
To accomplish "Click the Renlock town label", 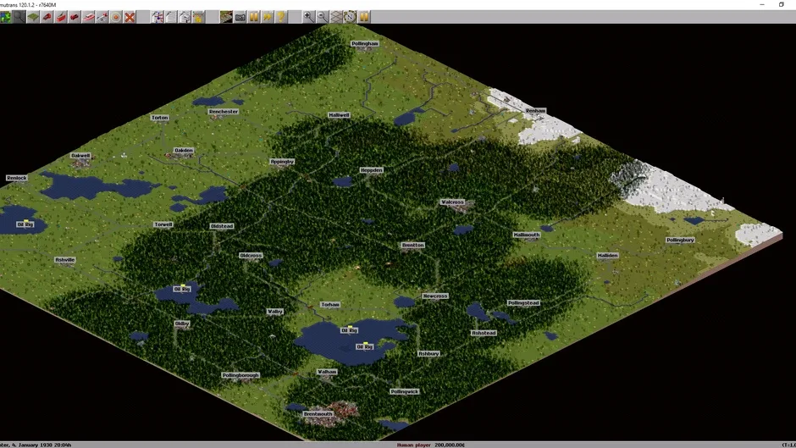I will [x=17, y=178].
